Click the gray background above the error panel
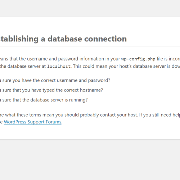The image size is (180, 180). point(90,8)
